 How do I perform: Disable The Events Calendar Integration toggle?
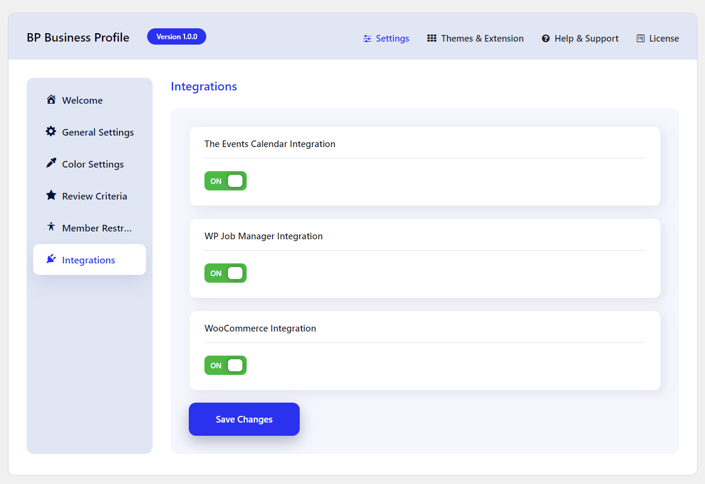(226, 181)
